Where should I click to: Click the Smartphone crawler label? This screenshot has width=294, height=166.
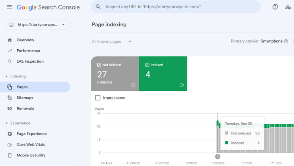click(x=272, y=41)
